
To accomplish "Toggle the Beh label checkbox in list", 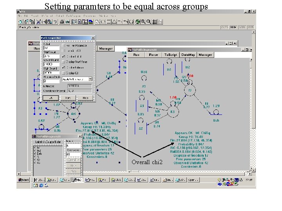I will [35, 154].
